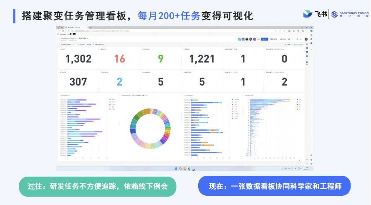Open the new browser tab plus button

pos(91,27)
